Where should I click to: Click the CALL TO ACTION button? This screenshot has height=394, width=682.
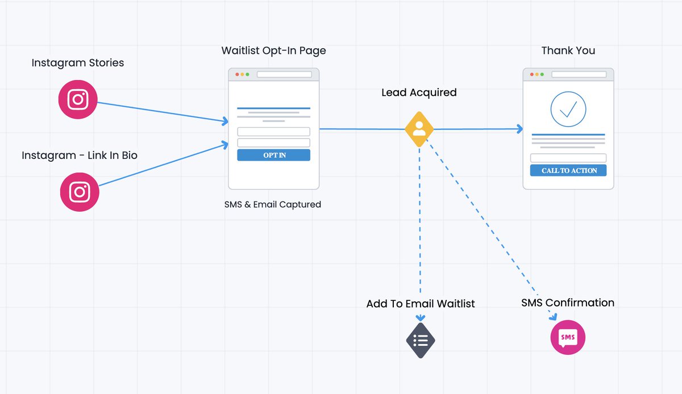point(568,170)
